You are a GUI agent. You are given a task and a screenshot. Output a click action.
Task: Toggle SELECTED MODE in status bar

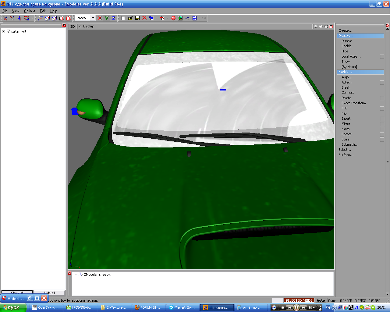(x=299, y=300)
